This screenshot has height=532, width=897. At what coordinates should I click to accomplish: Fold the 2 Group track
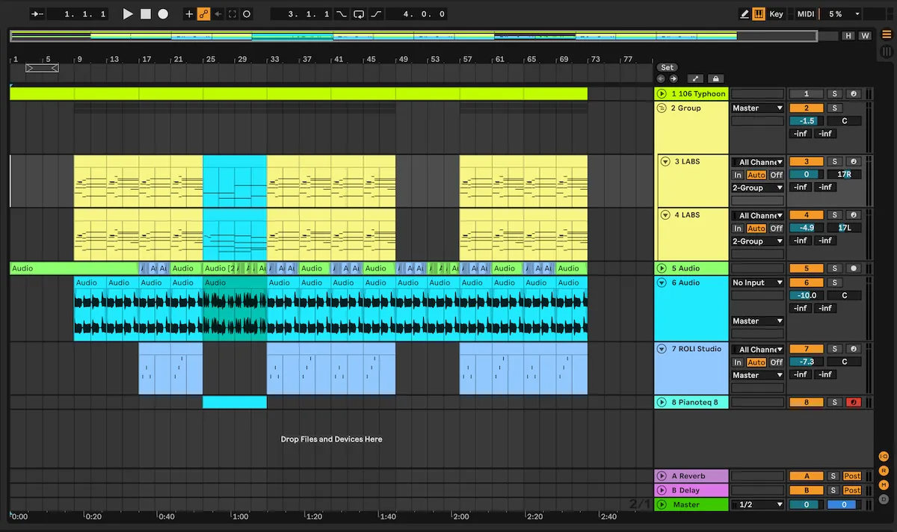[x=662, y=108]
